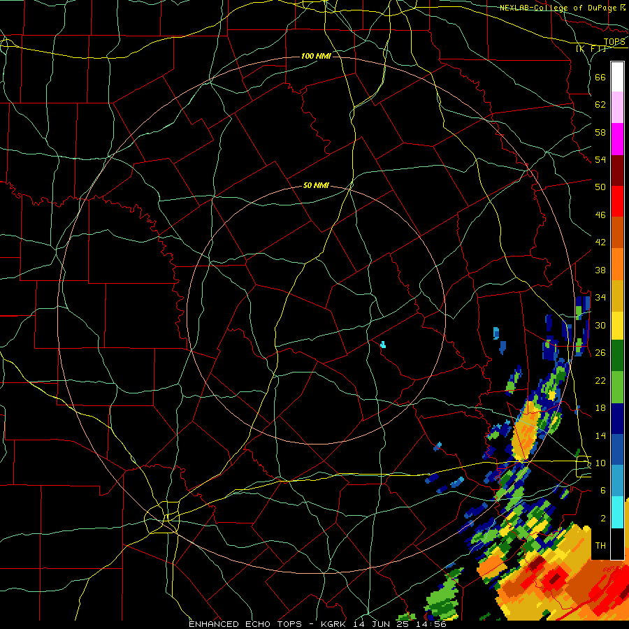Click the "TH" threshold label on the legend
Viewport: 629px width, 629px height.
pyautogui.click(x=600, y=546)
